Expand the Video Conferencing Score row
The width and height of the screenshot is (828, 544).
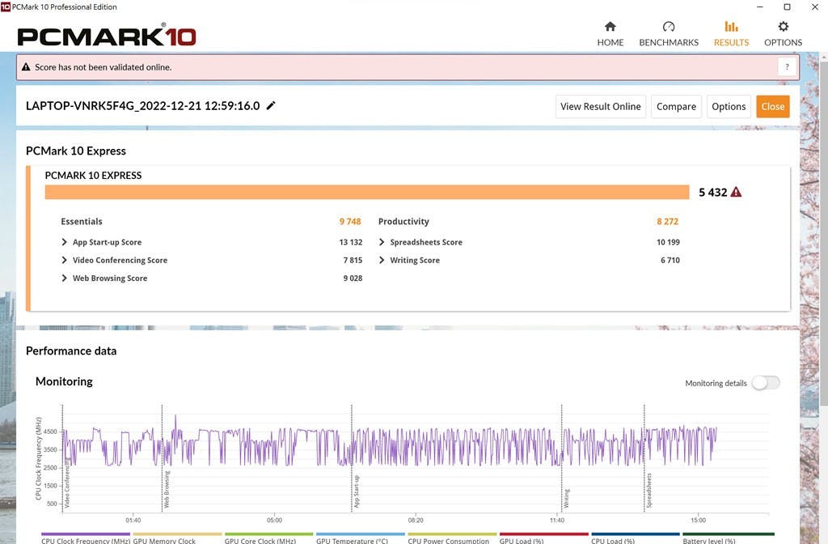65,260
